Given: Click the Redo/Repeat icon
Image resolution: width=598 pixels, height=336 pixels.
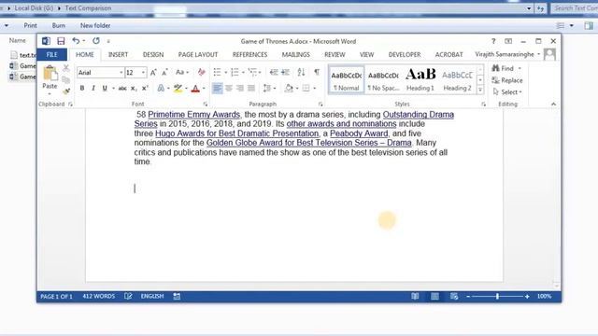Looking at the screenshot, I should point(95,40).
